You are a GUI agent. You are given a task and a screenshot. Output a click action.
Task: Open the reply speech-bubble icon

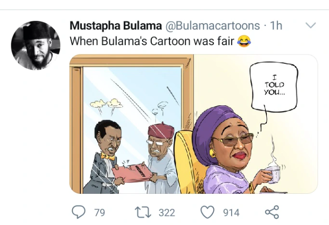tap(79, 212)
